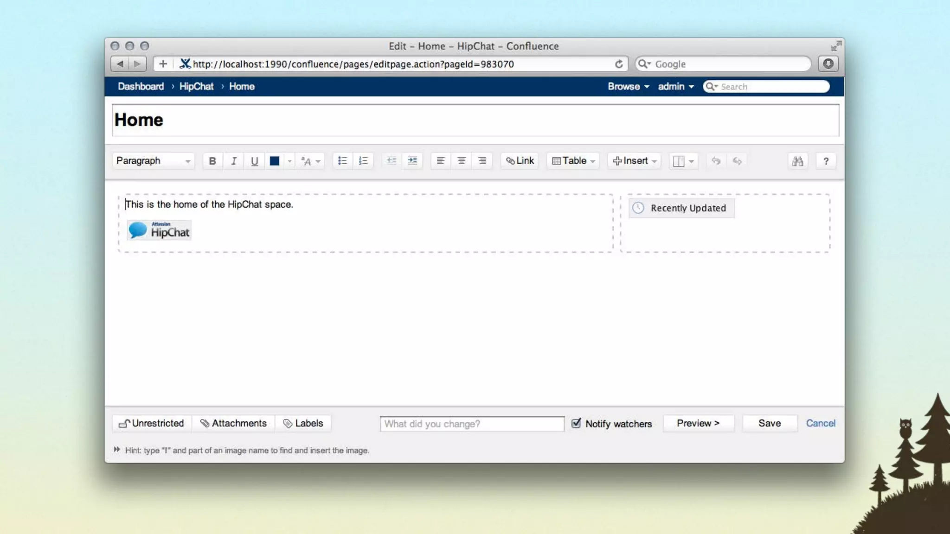Open Paragraph style dropdown
Viewport: 950px width, 534px height.
click(153, 161)
